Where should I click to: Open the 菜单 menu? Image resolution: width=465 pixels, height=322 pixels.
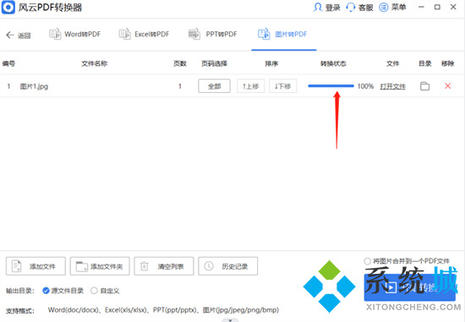click(392, 8)
